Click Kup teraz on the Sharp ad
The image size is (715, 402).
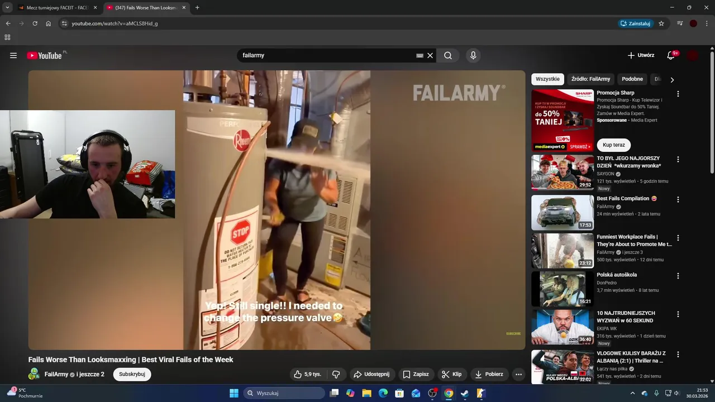point(614,145)
